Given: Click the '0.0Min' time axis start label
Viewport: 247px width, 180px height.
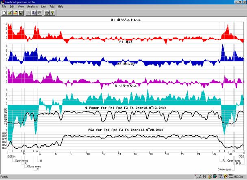Looking at the screenshot, I should [x=11, y=156].
